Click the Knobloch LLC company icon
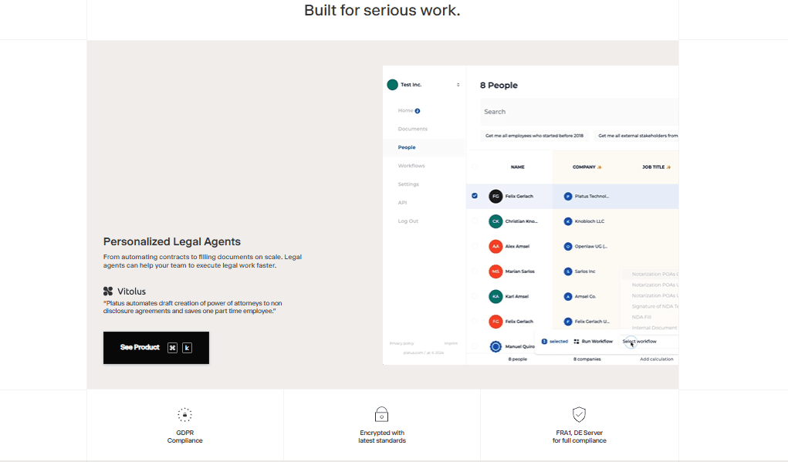Screen dimensions: 788x462 pos(568,221)
